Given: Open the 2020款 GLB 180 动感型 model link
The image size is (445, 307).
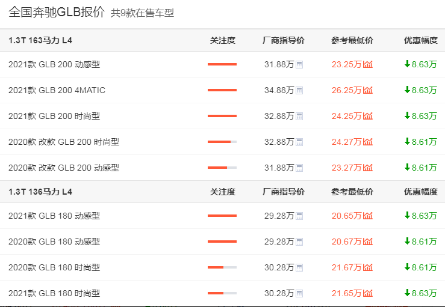Looking at the screenshot, I should point(54,242).
